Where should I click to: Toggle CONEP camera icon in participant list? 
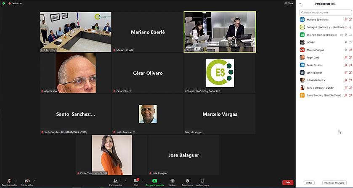pyautogui.click(x=350, y=42)
